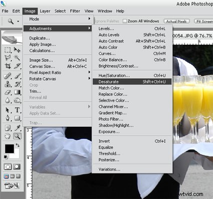Switch to Standard Mode editing
This screenshot has width=213, height=199.
pos(8,166)
